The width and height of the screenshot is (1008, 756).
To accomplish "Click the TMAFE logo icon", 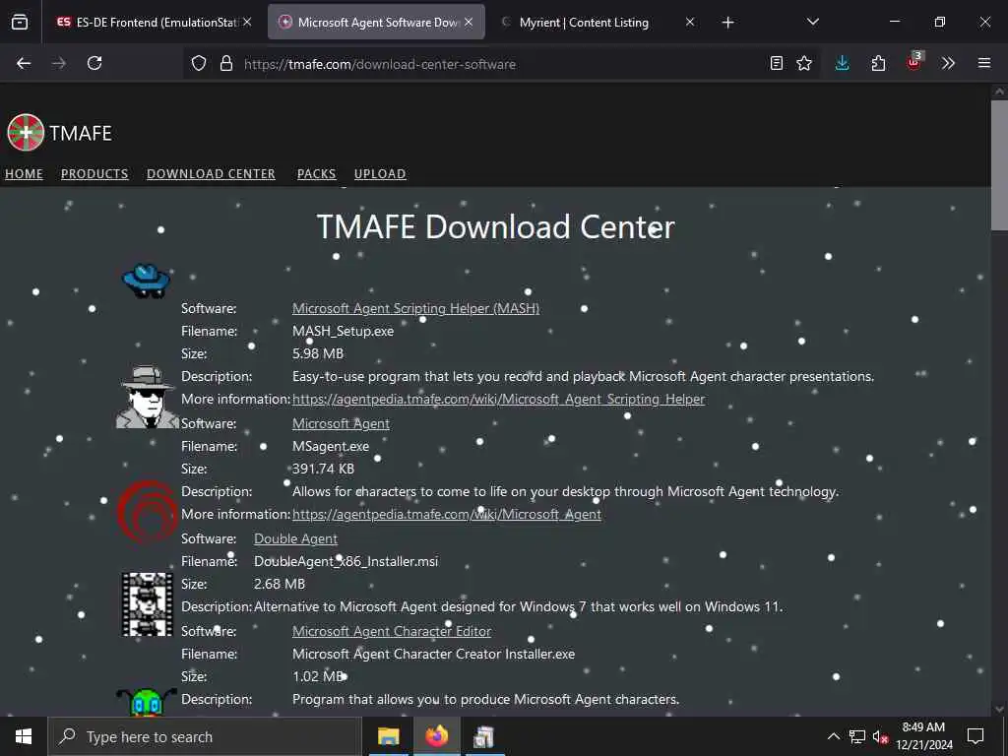I will 26,133.
